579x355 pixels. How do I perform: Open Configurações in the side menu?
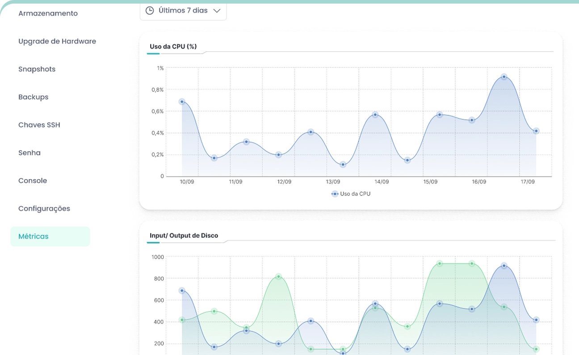(x=44, y=208)
